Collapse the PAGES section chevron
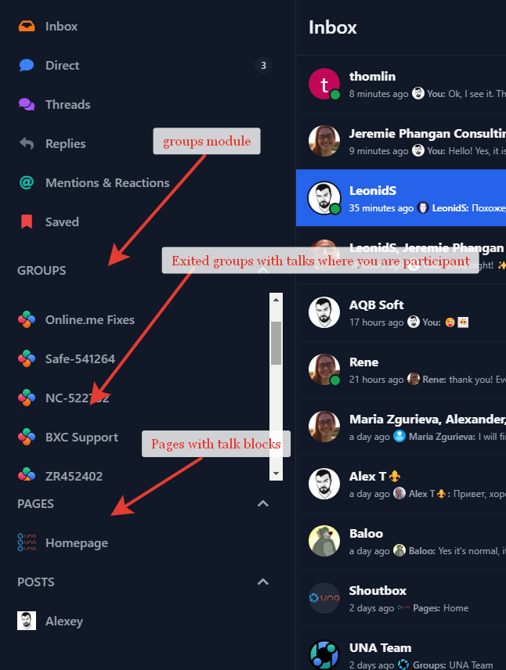This screenshot has height=670, width=506. 263,503
